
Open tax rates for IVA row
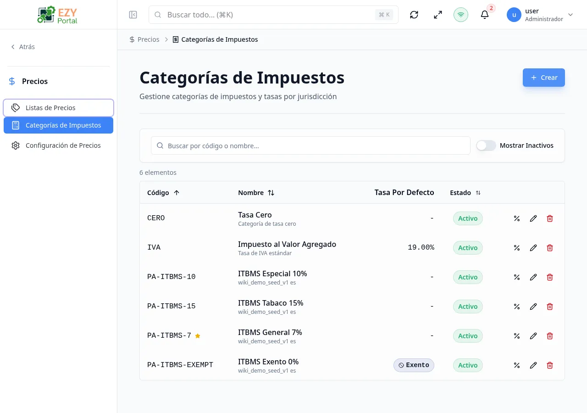[517, 248]
